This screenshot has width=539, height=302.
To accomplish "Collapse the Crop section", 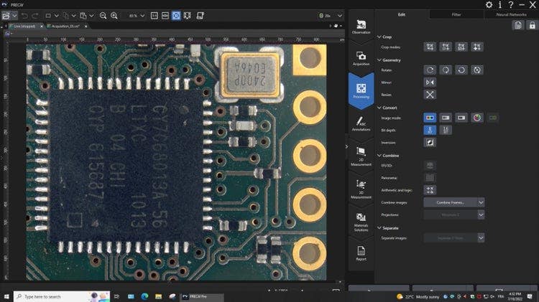I will pyautogui.click(x=379, y=37).
